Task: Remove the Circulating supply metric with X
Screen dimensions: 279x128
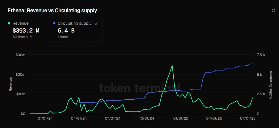Action: tap(96, 24)
